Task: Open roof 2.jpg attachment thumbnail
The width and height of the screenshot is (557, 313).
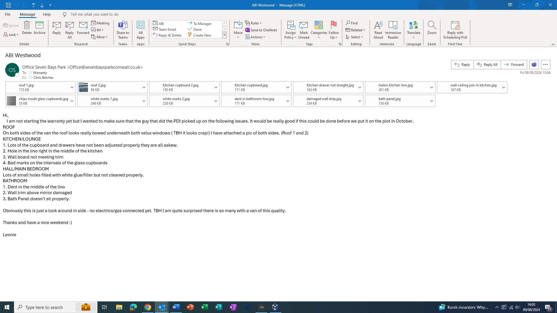Action: (83, 87)
